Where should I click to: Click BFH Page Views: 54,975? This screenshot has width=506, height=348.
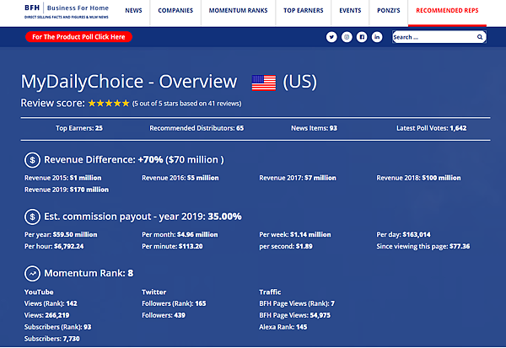pos(294,315)
